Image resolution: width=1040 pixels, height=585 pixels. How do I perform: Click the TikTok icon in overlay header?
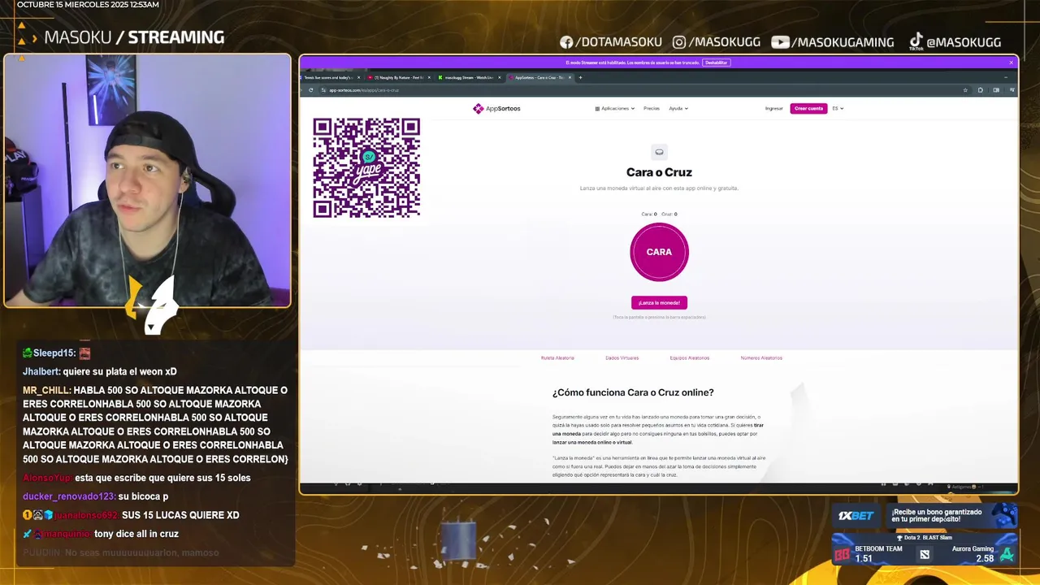(916, 41)
